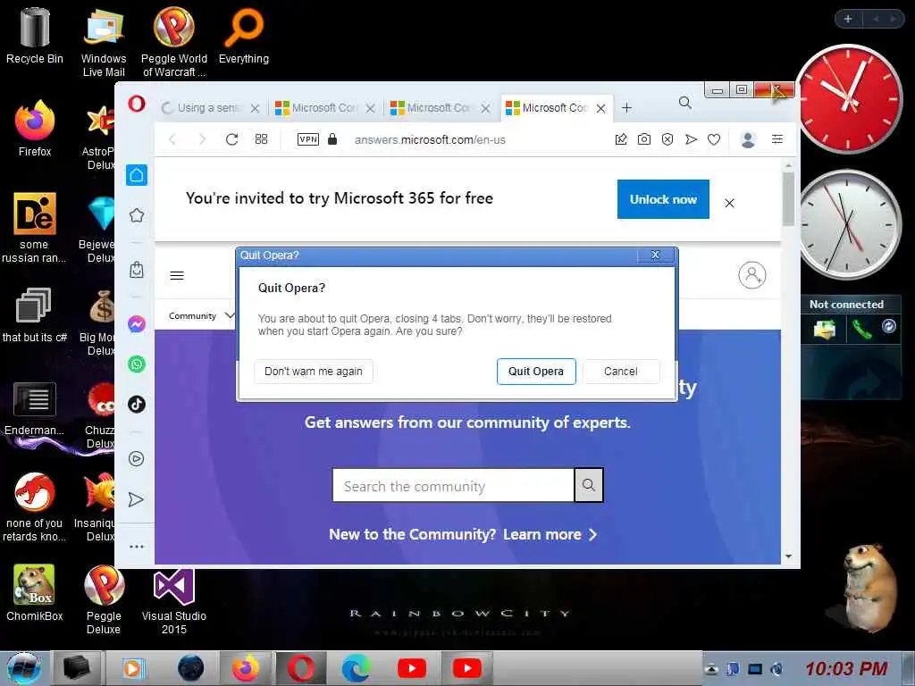Select Visual Studio 2015 desktop icon
Viewport: 915px width, 686px height.
(x=174, y=603)
